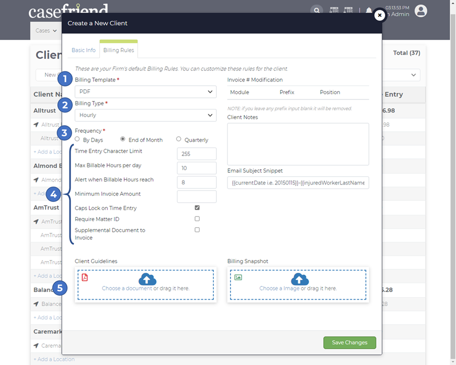Click the green image icon in Billing Snapshot
The image size is (456, 365).
[x=238, y=277]
